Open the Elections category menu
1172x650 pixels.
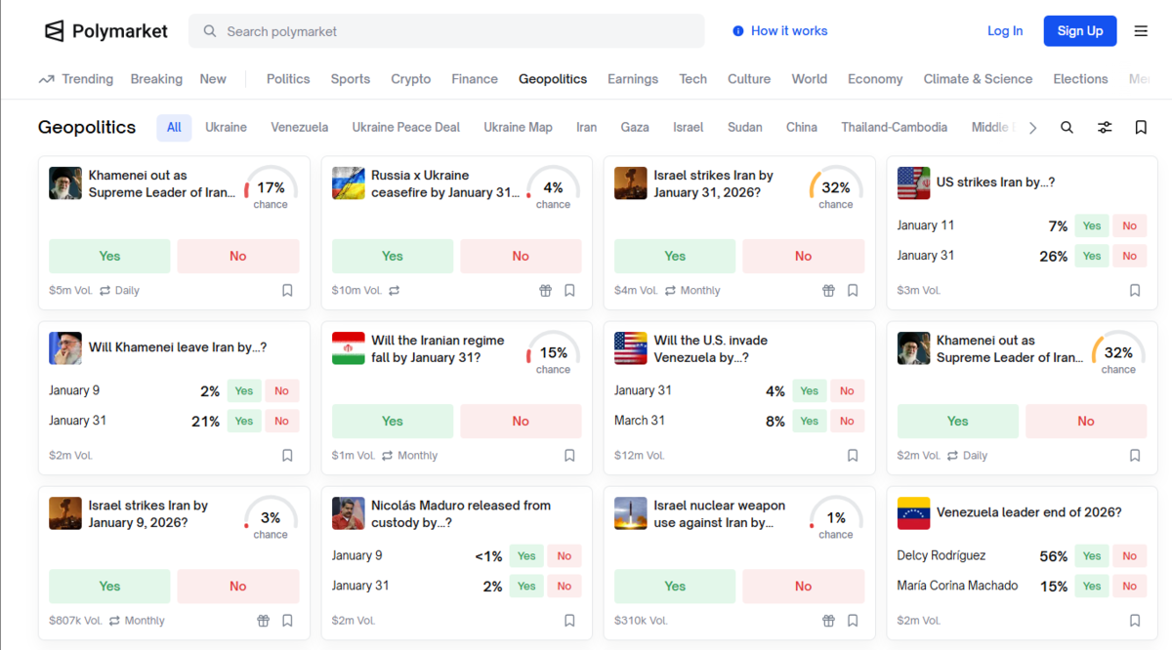[x=1080, y=79]
